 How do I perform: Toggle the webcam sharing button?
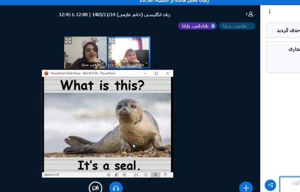point(96,188)
